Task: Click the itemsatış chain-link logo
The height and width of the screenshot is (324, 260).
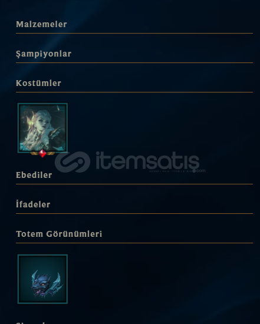Action: click(x=73, y=162)
